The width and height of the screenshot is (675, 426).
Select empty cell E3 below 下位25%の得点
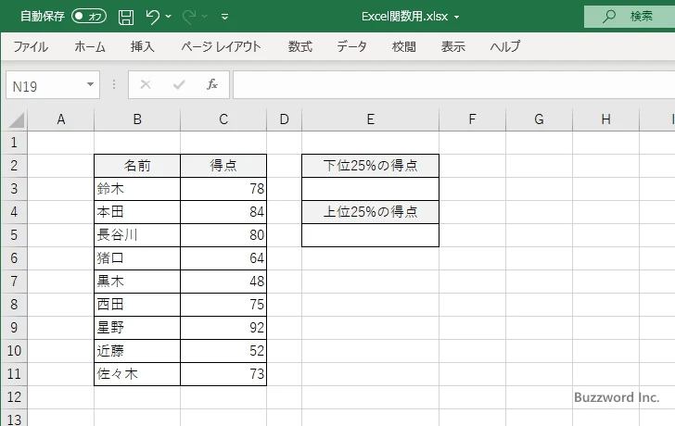371,189
